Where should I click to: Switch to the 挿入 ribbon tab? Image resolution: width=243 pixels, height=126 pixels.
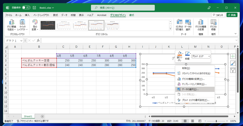click(27, 15)
